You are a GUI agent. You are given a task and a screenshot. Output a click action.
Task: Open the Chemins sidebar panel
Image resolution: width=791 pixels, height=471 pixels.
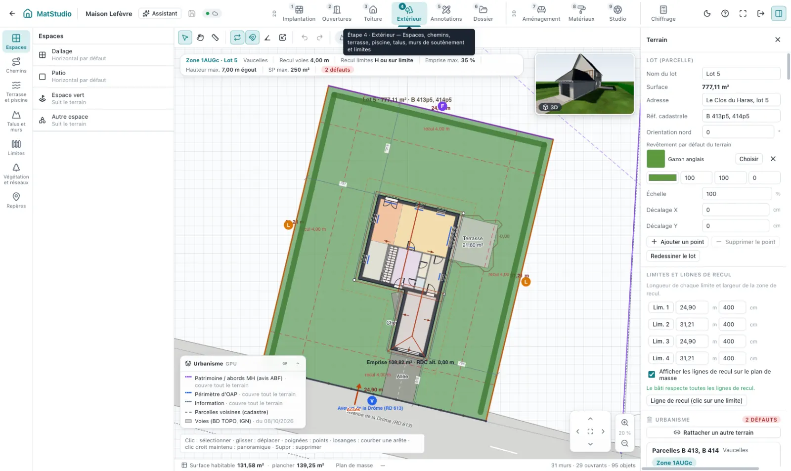coord(16,65)
